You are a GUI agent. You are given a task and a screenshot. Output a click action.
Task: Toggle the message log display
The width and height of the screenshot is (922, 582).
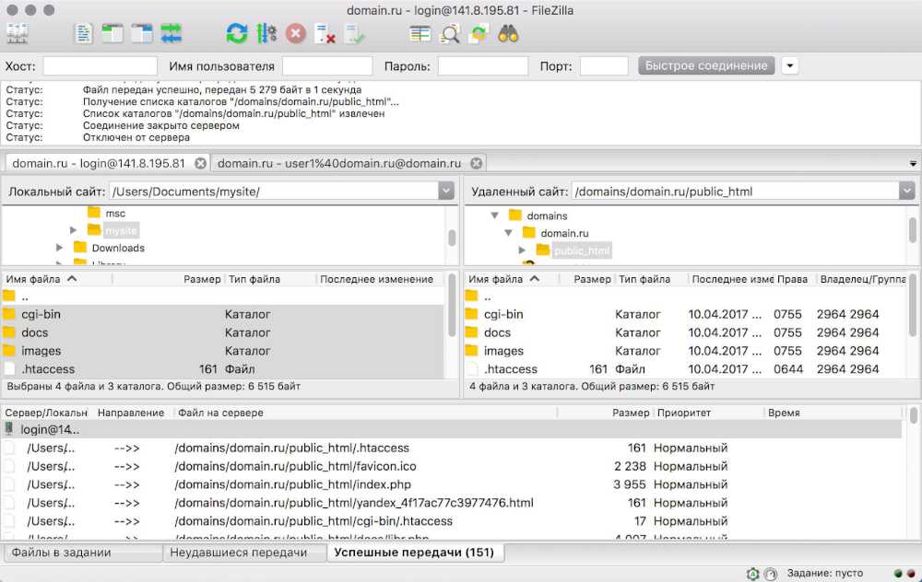(84, 34)
